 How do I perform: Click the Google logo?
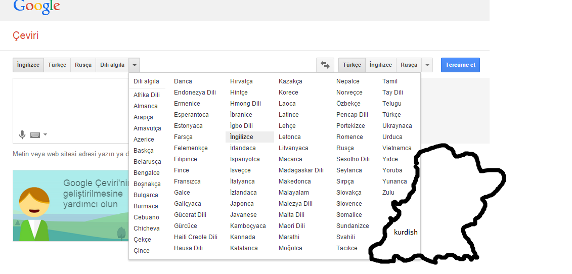[36, 6]
